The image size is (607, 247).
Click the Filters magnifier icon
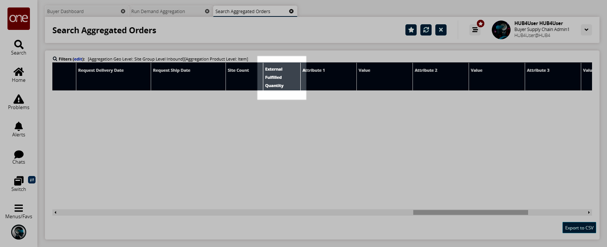coord(55,59)
